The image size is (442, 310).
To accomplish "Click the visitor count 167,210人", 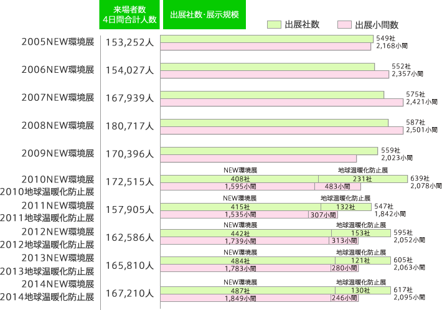I will point(129,293).
